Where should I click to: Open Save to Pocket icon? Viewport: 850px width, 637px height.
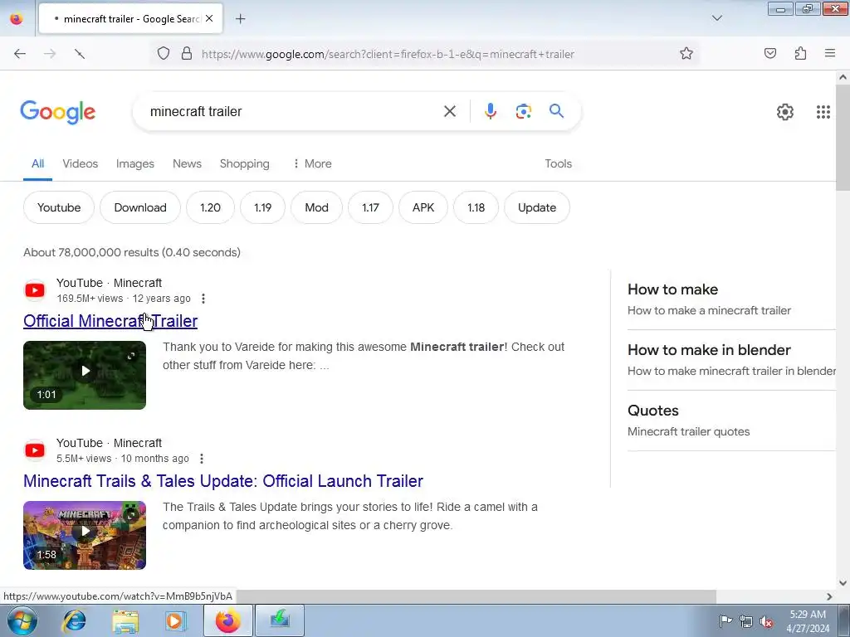770,54
